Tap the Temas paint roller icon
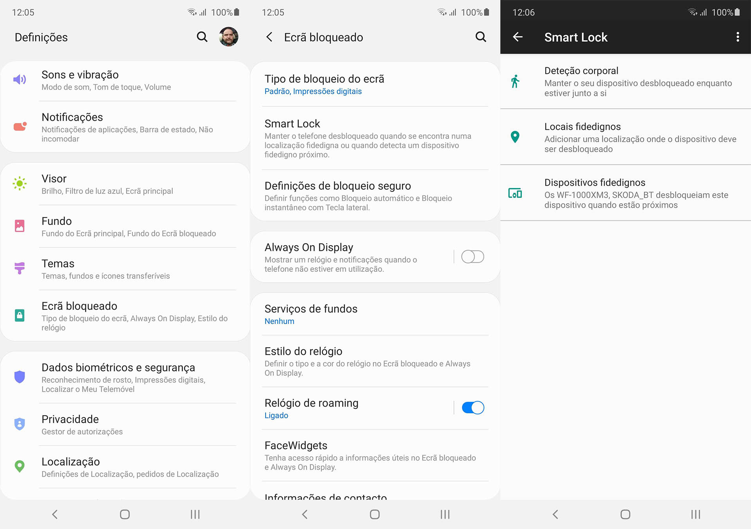This screenshot has width=751, height=529. [20, 268]
